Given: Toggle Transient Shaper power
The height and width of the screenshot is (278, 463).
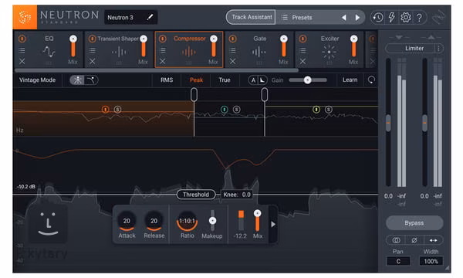Looking at the screenshot, I should pyautogui.click(x=93, y=39).
